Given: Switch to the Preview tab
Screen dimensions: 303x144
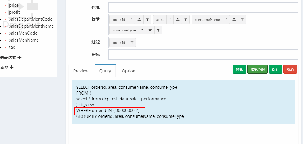Looking at the screenshot, I should [x=81, y=71].
